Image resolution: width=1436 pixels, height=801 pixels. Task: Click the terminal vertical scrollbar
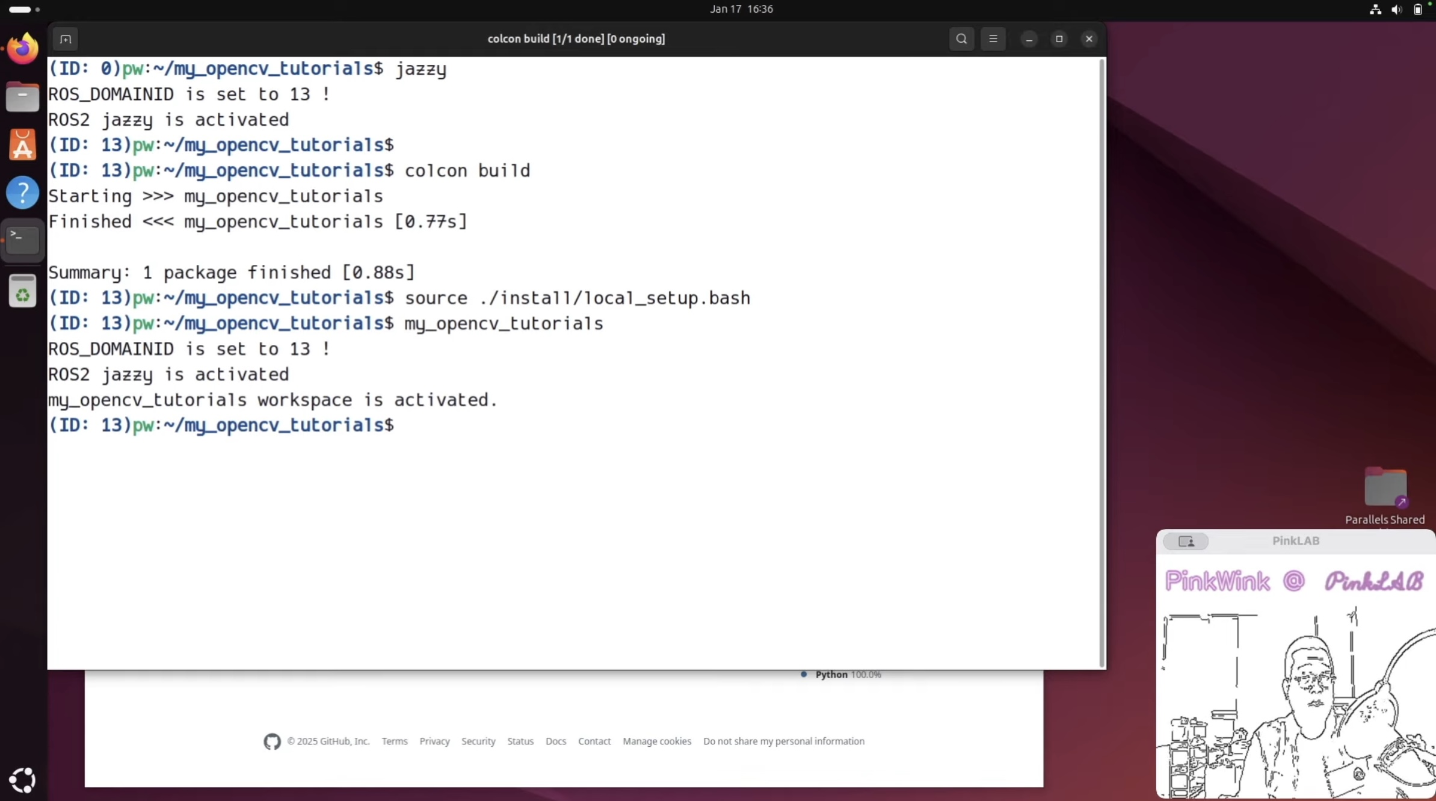[x=1102, y=361]
